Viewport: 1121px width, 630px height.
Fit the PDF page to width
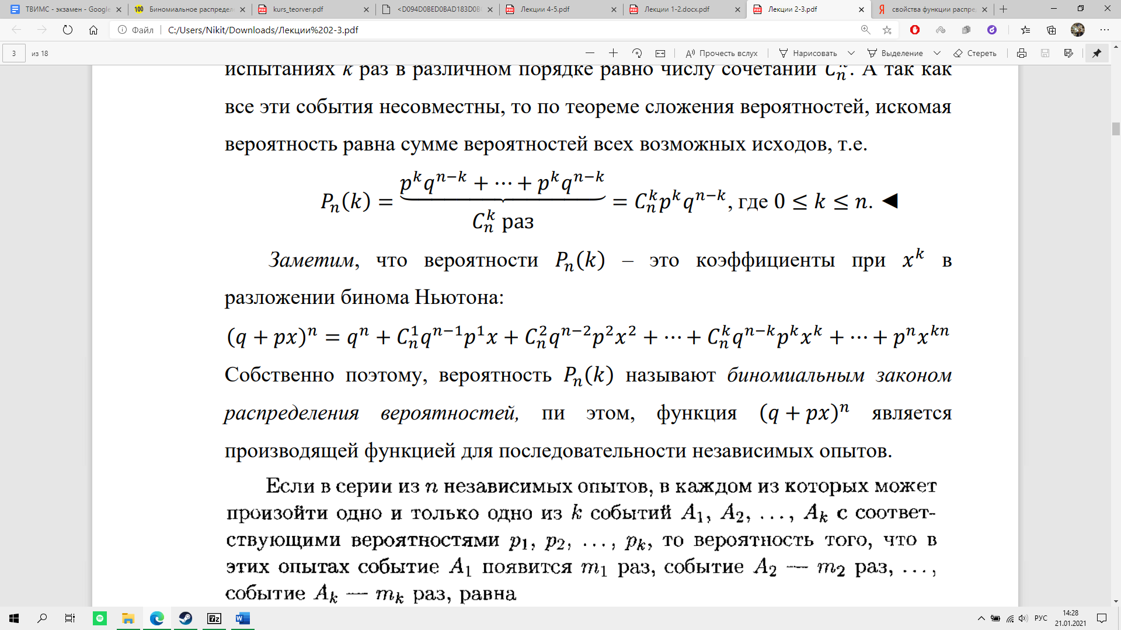660,53
